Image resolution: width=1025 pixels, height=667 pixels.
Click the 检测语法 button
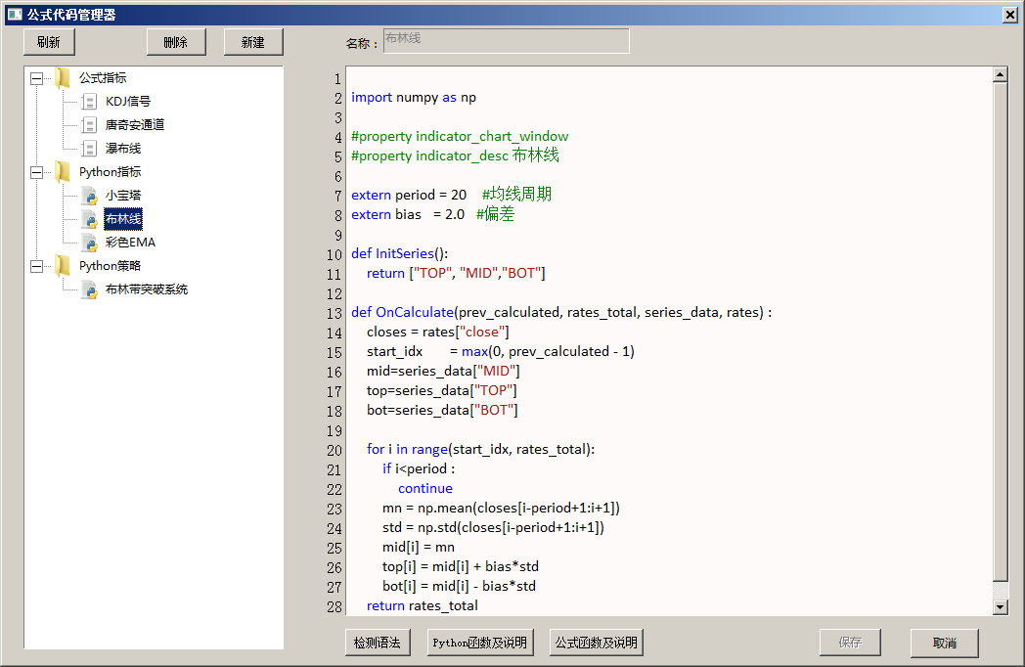[378, 643]
